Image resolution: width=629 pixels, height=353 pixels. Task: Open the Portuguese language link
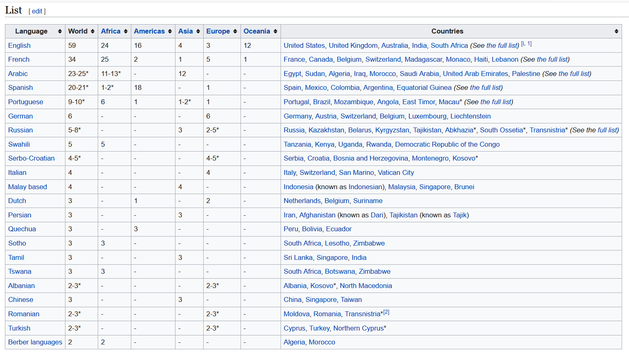point(26,102)
